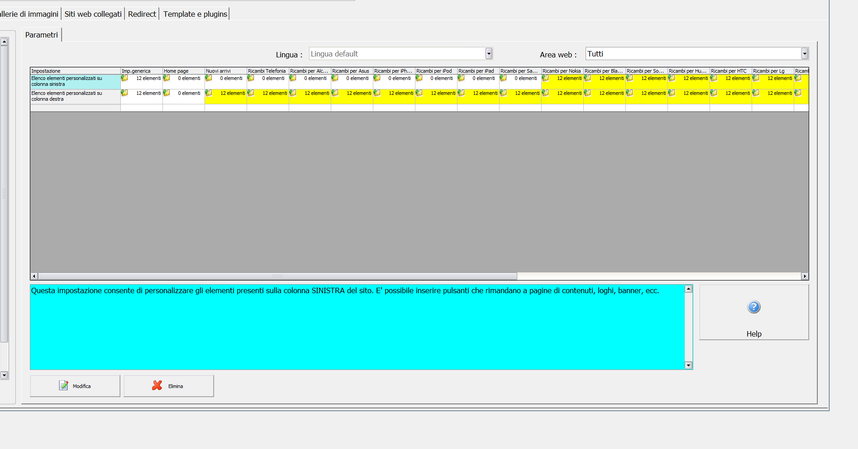Open the Lingua dropdown
This screenshot has height=449, width=858.
[489, 54]
